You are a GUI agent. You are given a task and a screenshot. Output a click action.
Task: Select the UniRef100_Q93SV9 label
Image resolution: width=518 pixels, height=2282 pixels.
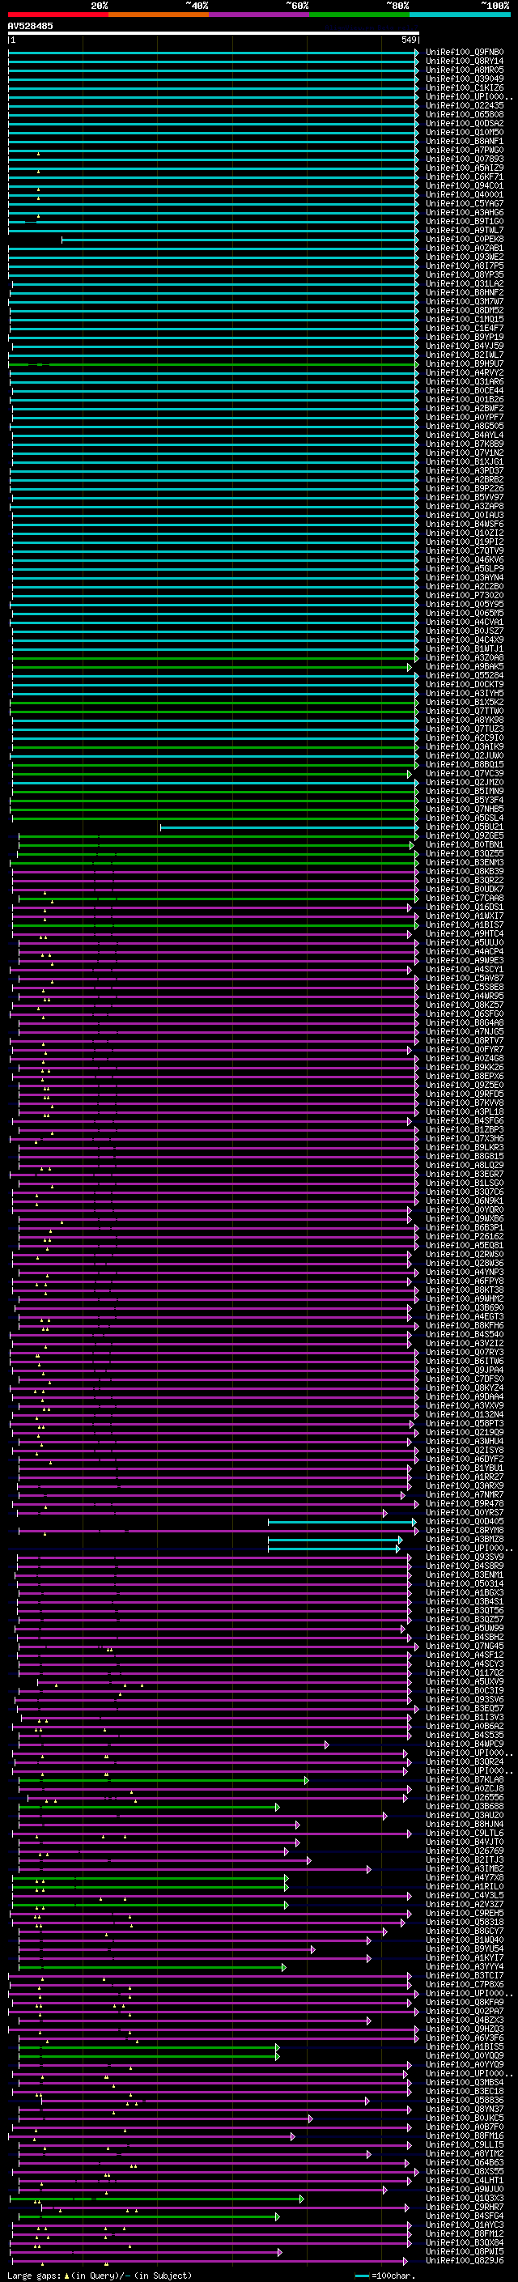(465, 1557)
